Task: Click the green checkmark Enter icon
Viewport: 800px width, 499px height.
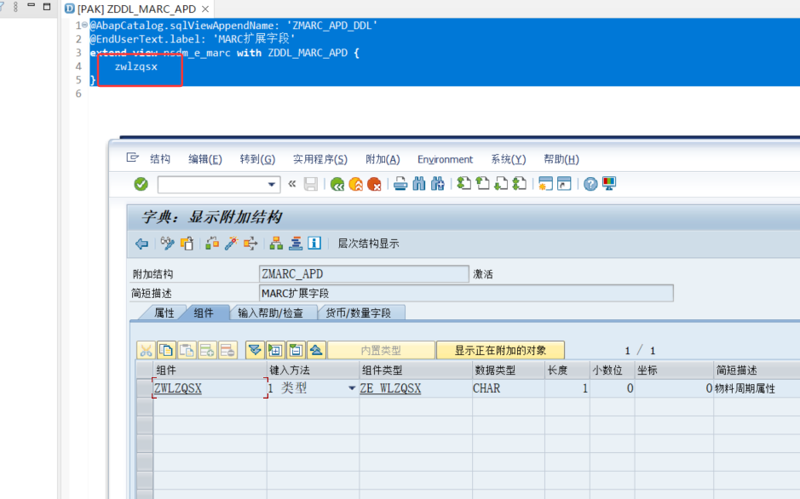Action: (x=141, y=184)
